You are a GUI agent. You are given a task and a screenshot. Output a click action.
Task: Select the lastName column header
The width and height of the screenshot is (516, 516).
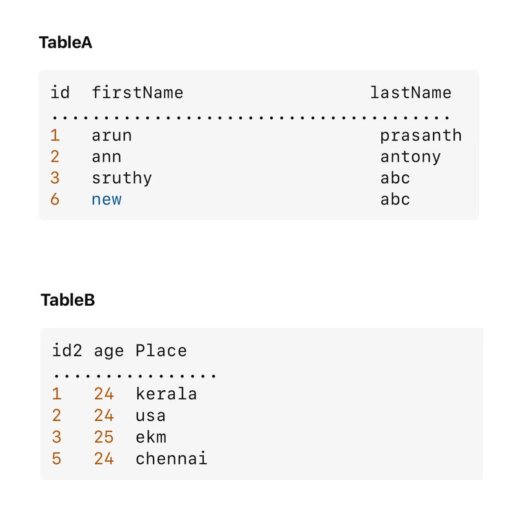411,92
